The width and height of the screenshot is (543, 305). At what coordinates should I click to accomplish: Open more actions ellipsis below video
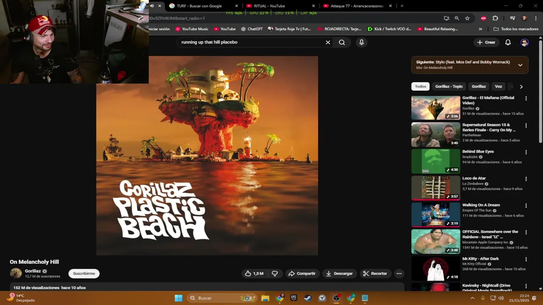coord(399,274)
